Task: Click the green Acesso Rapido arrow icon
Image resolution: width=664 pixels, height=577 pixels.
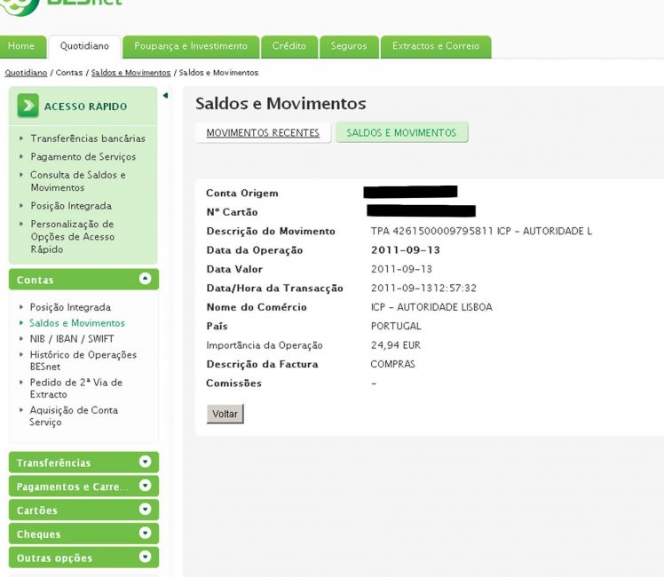Action: click(28, 106)
